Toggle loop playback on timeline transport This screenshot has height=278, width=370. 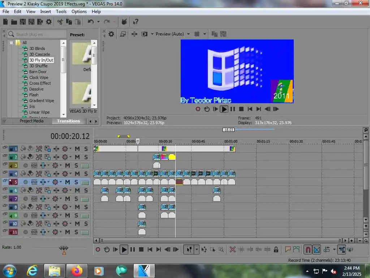pyautogui.click(x=107, y=249)
